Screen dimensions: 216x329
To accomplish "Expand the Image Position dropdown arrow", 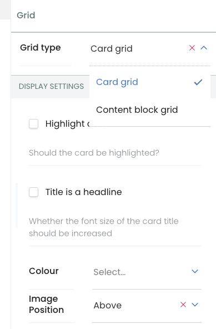I will coord(195,305).
